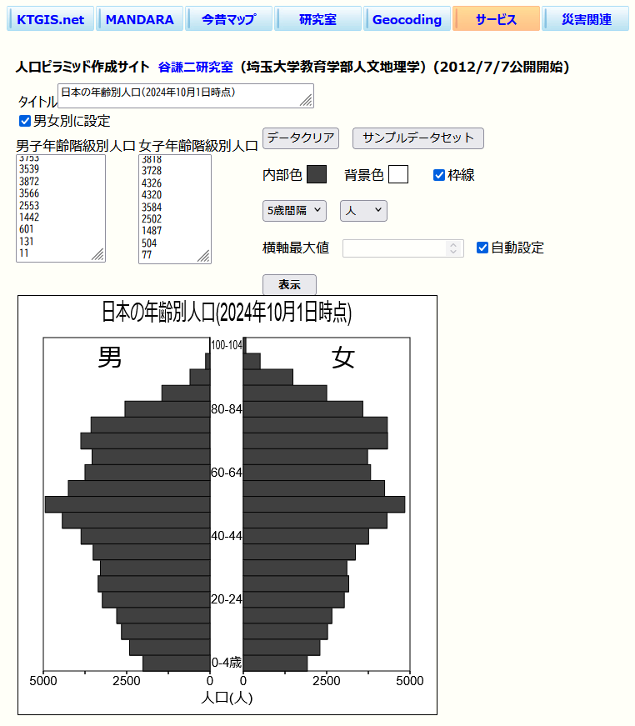Open the KTGIS.net tab
635x726 pixels.
pos(51,19)
